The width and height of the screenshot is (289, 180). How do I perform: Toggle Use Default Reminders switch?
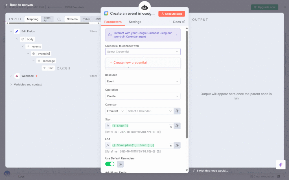click(110, 164)
